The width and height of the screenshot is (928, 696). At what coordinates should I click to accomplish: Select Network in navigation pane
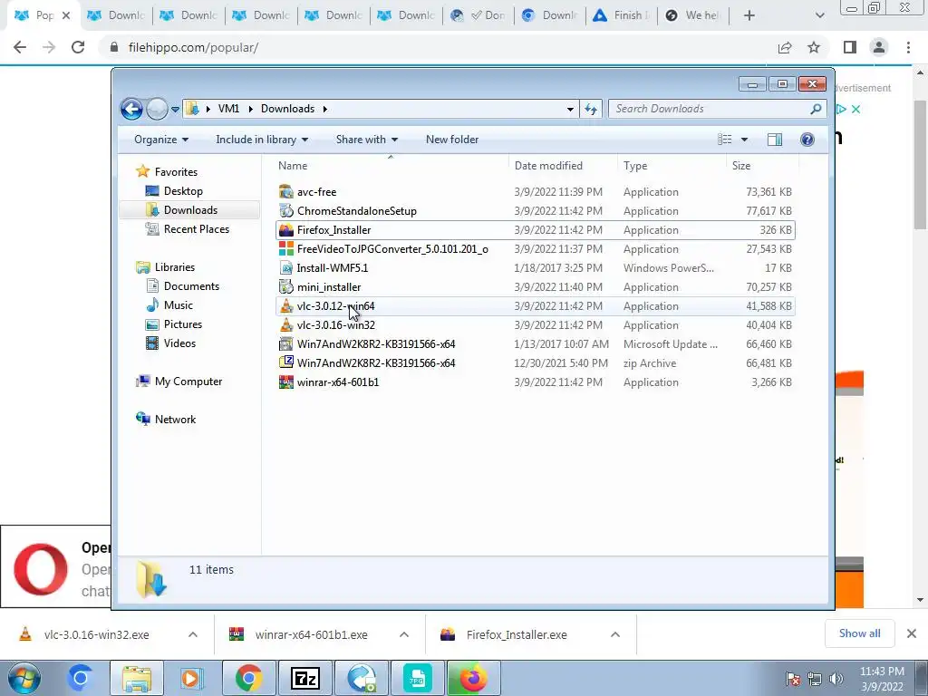click(x=175, y=420)
